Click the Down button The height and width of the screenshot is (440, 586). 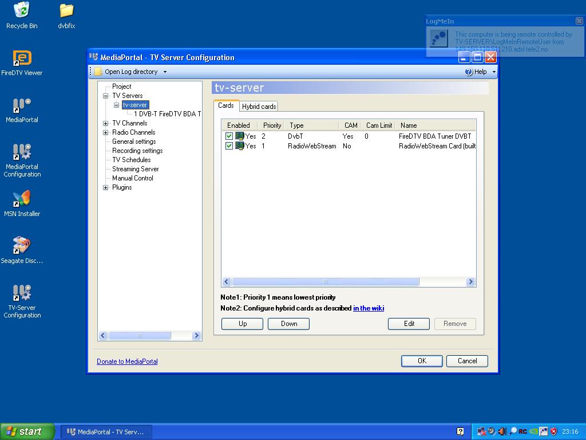point(288,324)
